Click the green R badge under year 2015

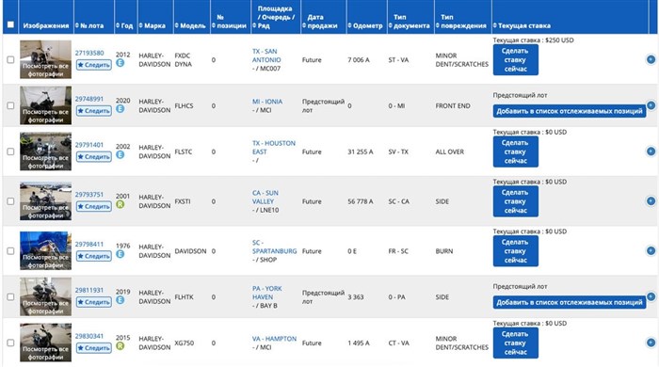click(x=121, y=346)
